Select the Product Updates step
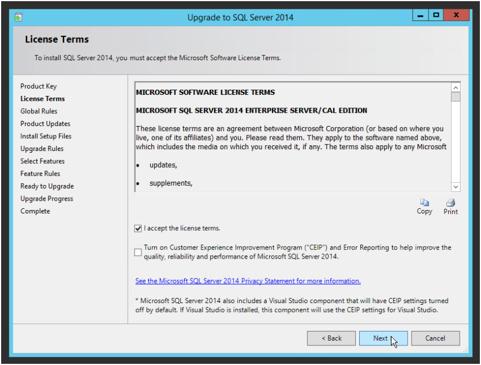 (46, 124)
